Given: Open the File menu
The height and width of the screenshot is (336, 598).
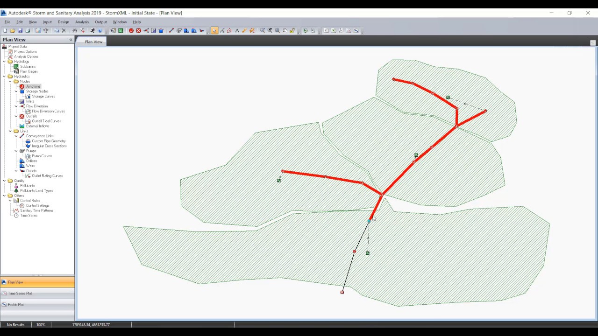Looking at the screenshot, I should coord(7,22).
